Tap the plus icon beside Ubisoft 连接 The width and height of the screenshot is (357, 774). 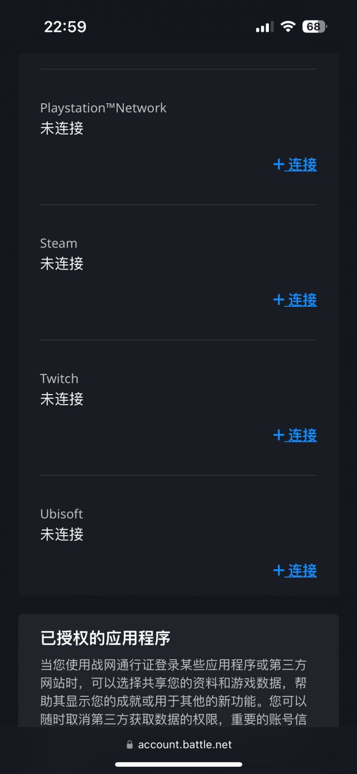[279, 570]
